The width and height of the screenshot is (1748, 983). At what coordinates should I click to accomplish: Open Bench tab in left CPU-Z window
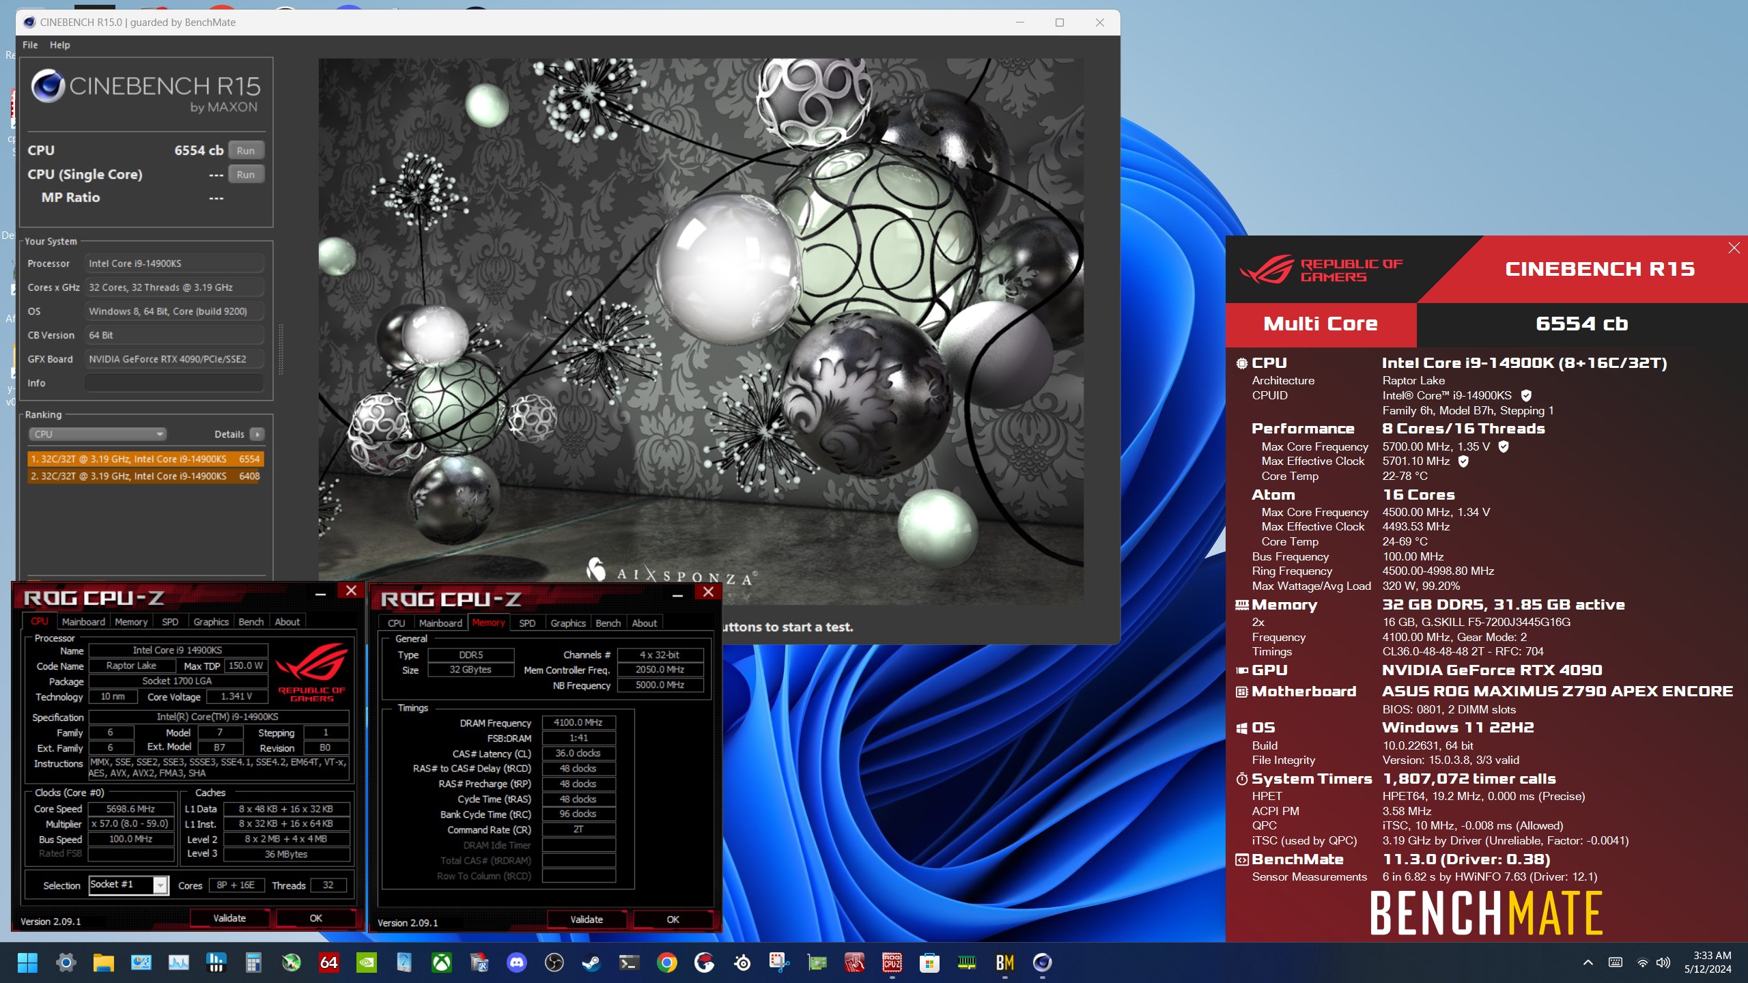(251, 622)
